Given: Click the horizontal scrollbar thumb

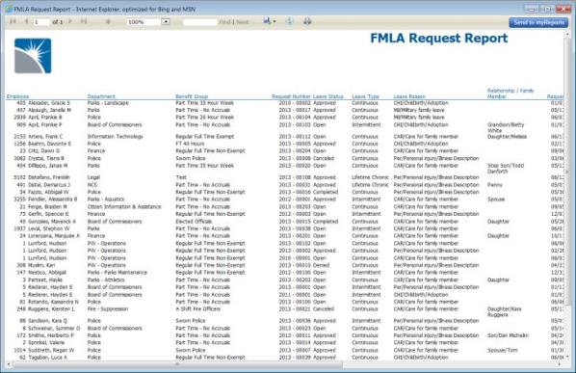Looking at the screenshot, I should coord(178,364).
